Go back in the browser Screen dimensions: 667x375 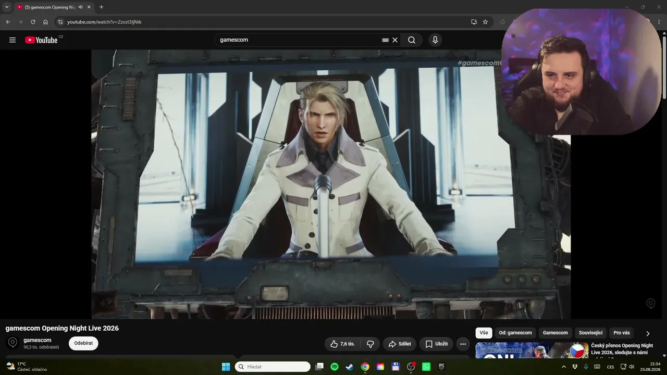click(8, 22)
